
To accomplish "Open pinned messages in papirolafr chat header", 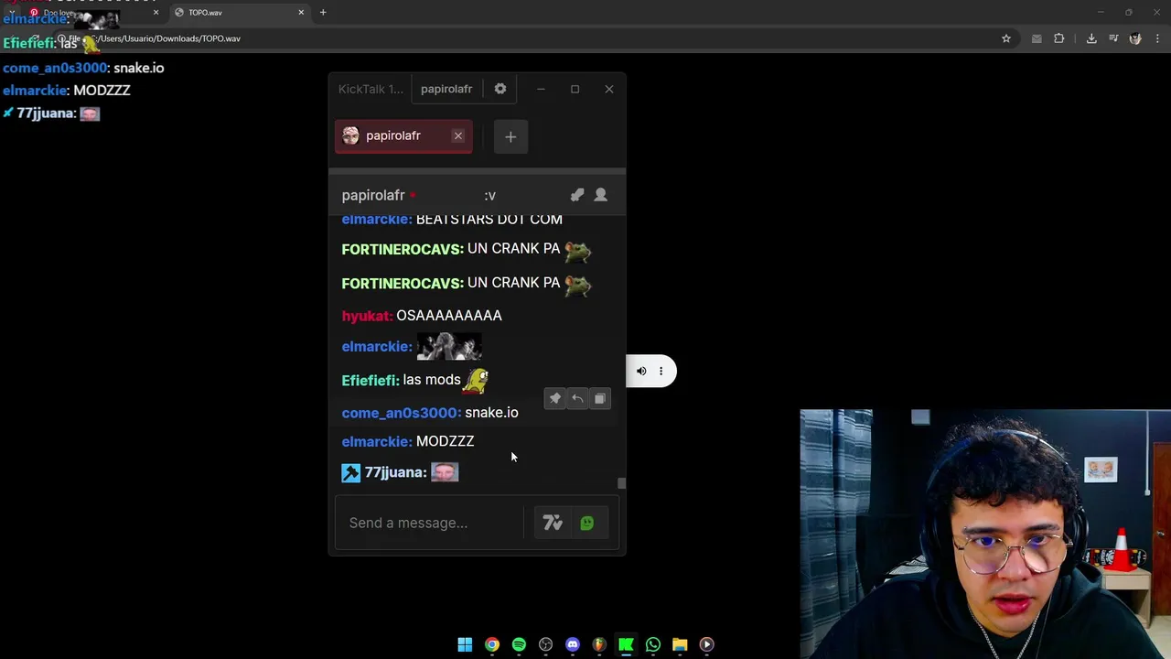I will coord(577,195).
